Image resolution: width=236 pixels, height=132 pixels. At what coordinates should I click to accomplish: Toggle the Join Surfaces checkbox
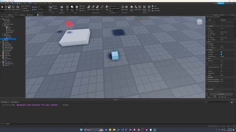(22, 11)
